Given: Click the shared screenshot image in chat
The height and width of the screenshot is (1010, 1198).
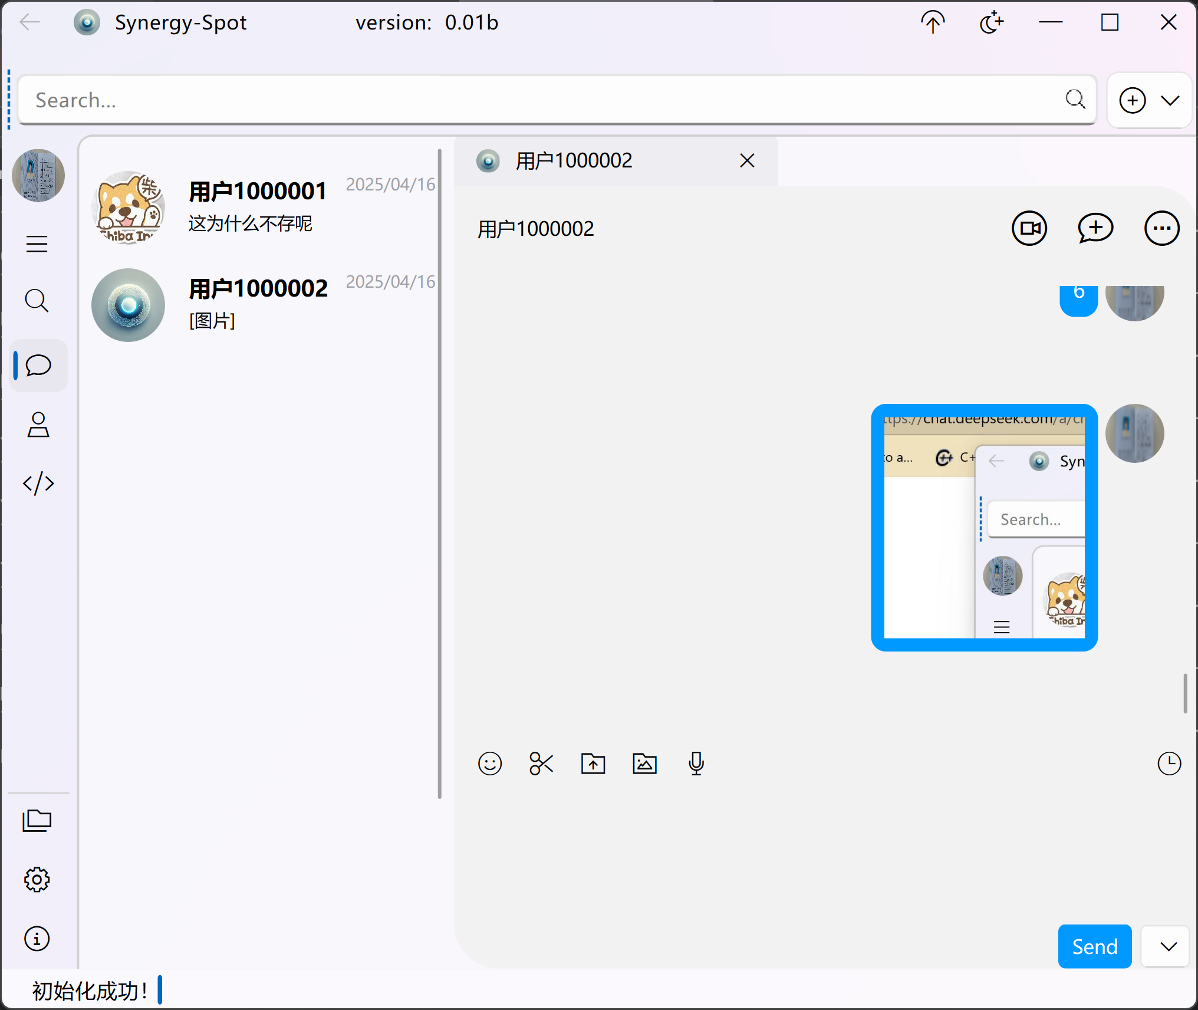Looking at the screenshot, I should point(983,527).
